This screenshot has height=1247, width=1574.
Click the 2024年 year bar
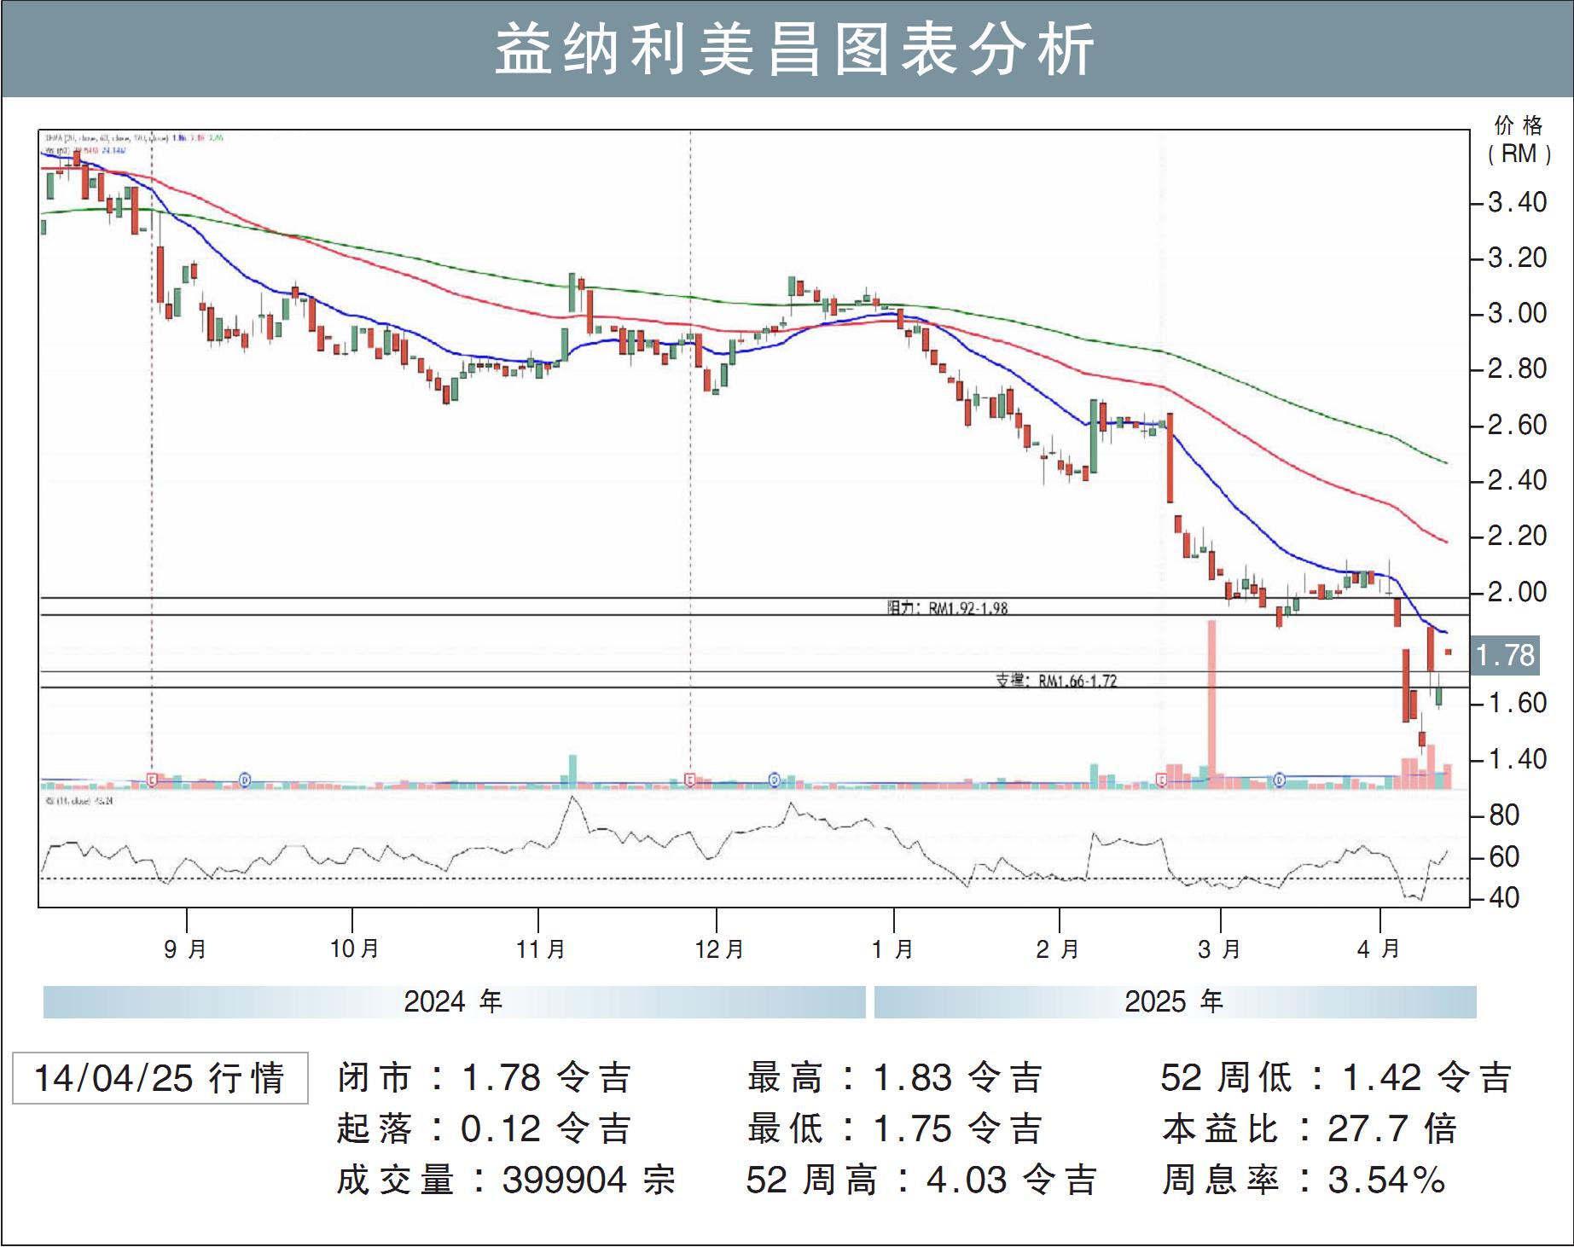pyautogui.click(x=454, y=1001)
